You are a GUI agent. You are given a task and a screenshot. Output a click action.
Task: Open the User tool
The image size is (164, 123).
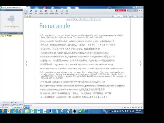[56, 12]
